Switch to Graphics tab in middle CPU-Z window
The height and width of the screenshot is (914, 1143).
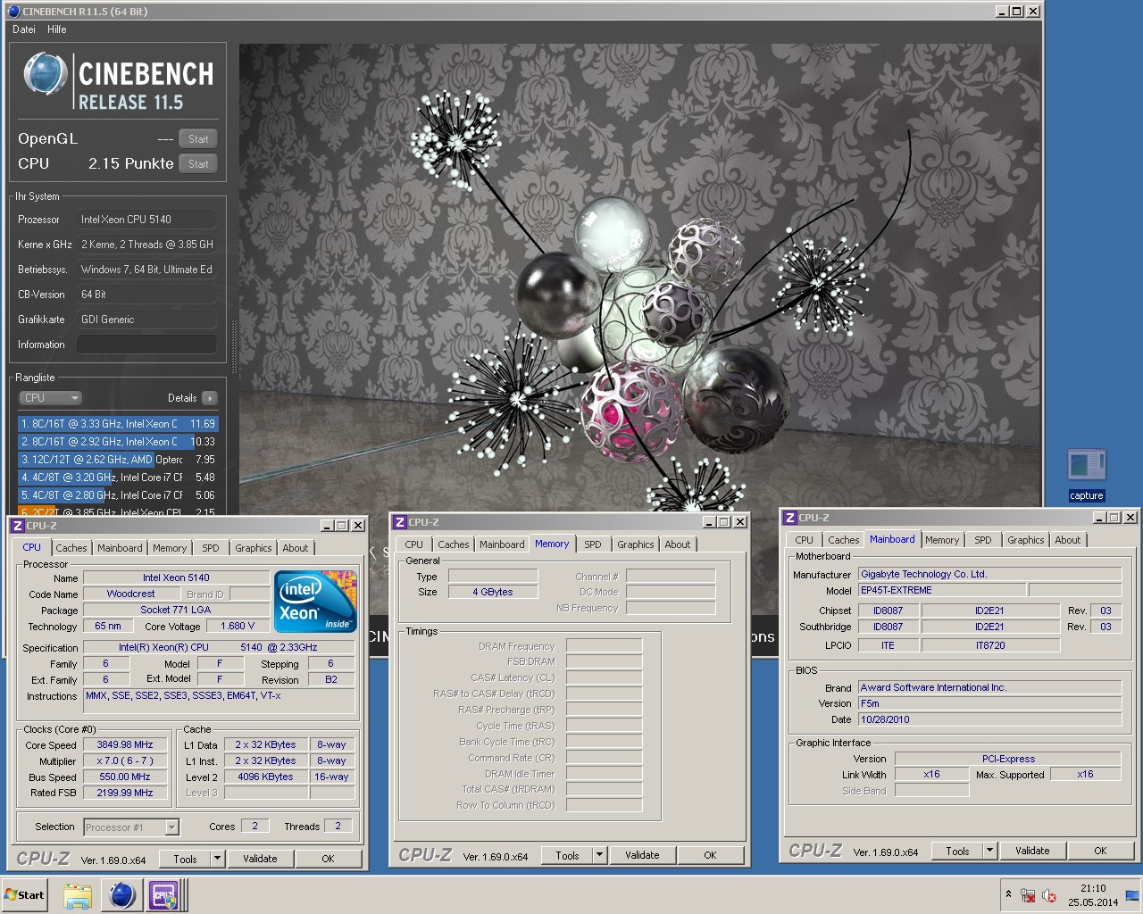pos(636,544)
